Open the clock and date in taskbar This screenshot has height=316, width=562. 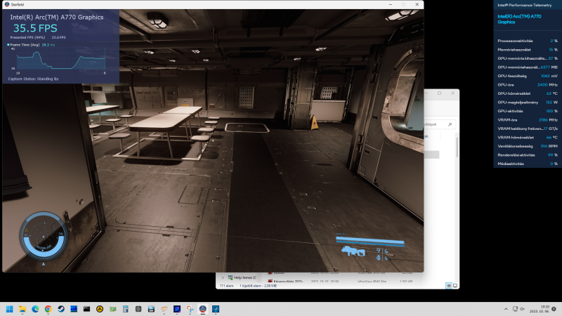tap(540, 309)
